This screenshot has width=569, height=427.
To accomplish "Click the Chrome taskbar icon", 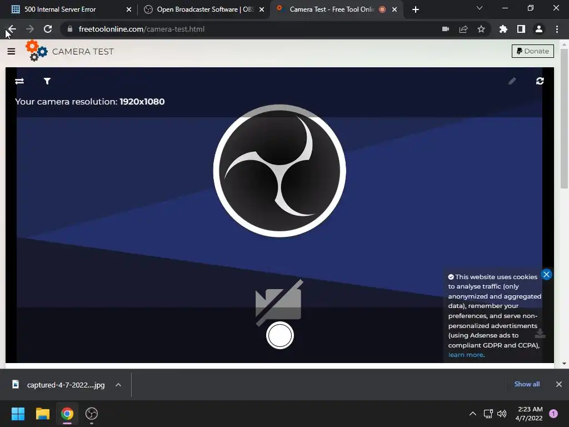I will click(67, 414).
